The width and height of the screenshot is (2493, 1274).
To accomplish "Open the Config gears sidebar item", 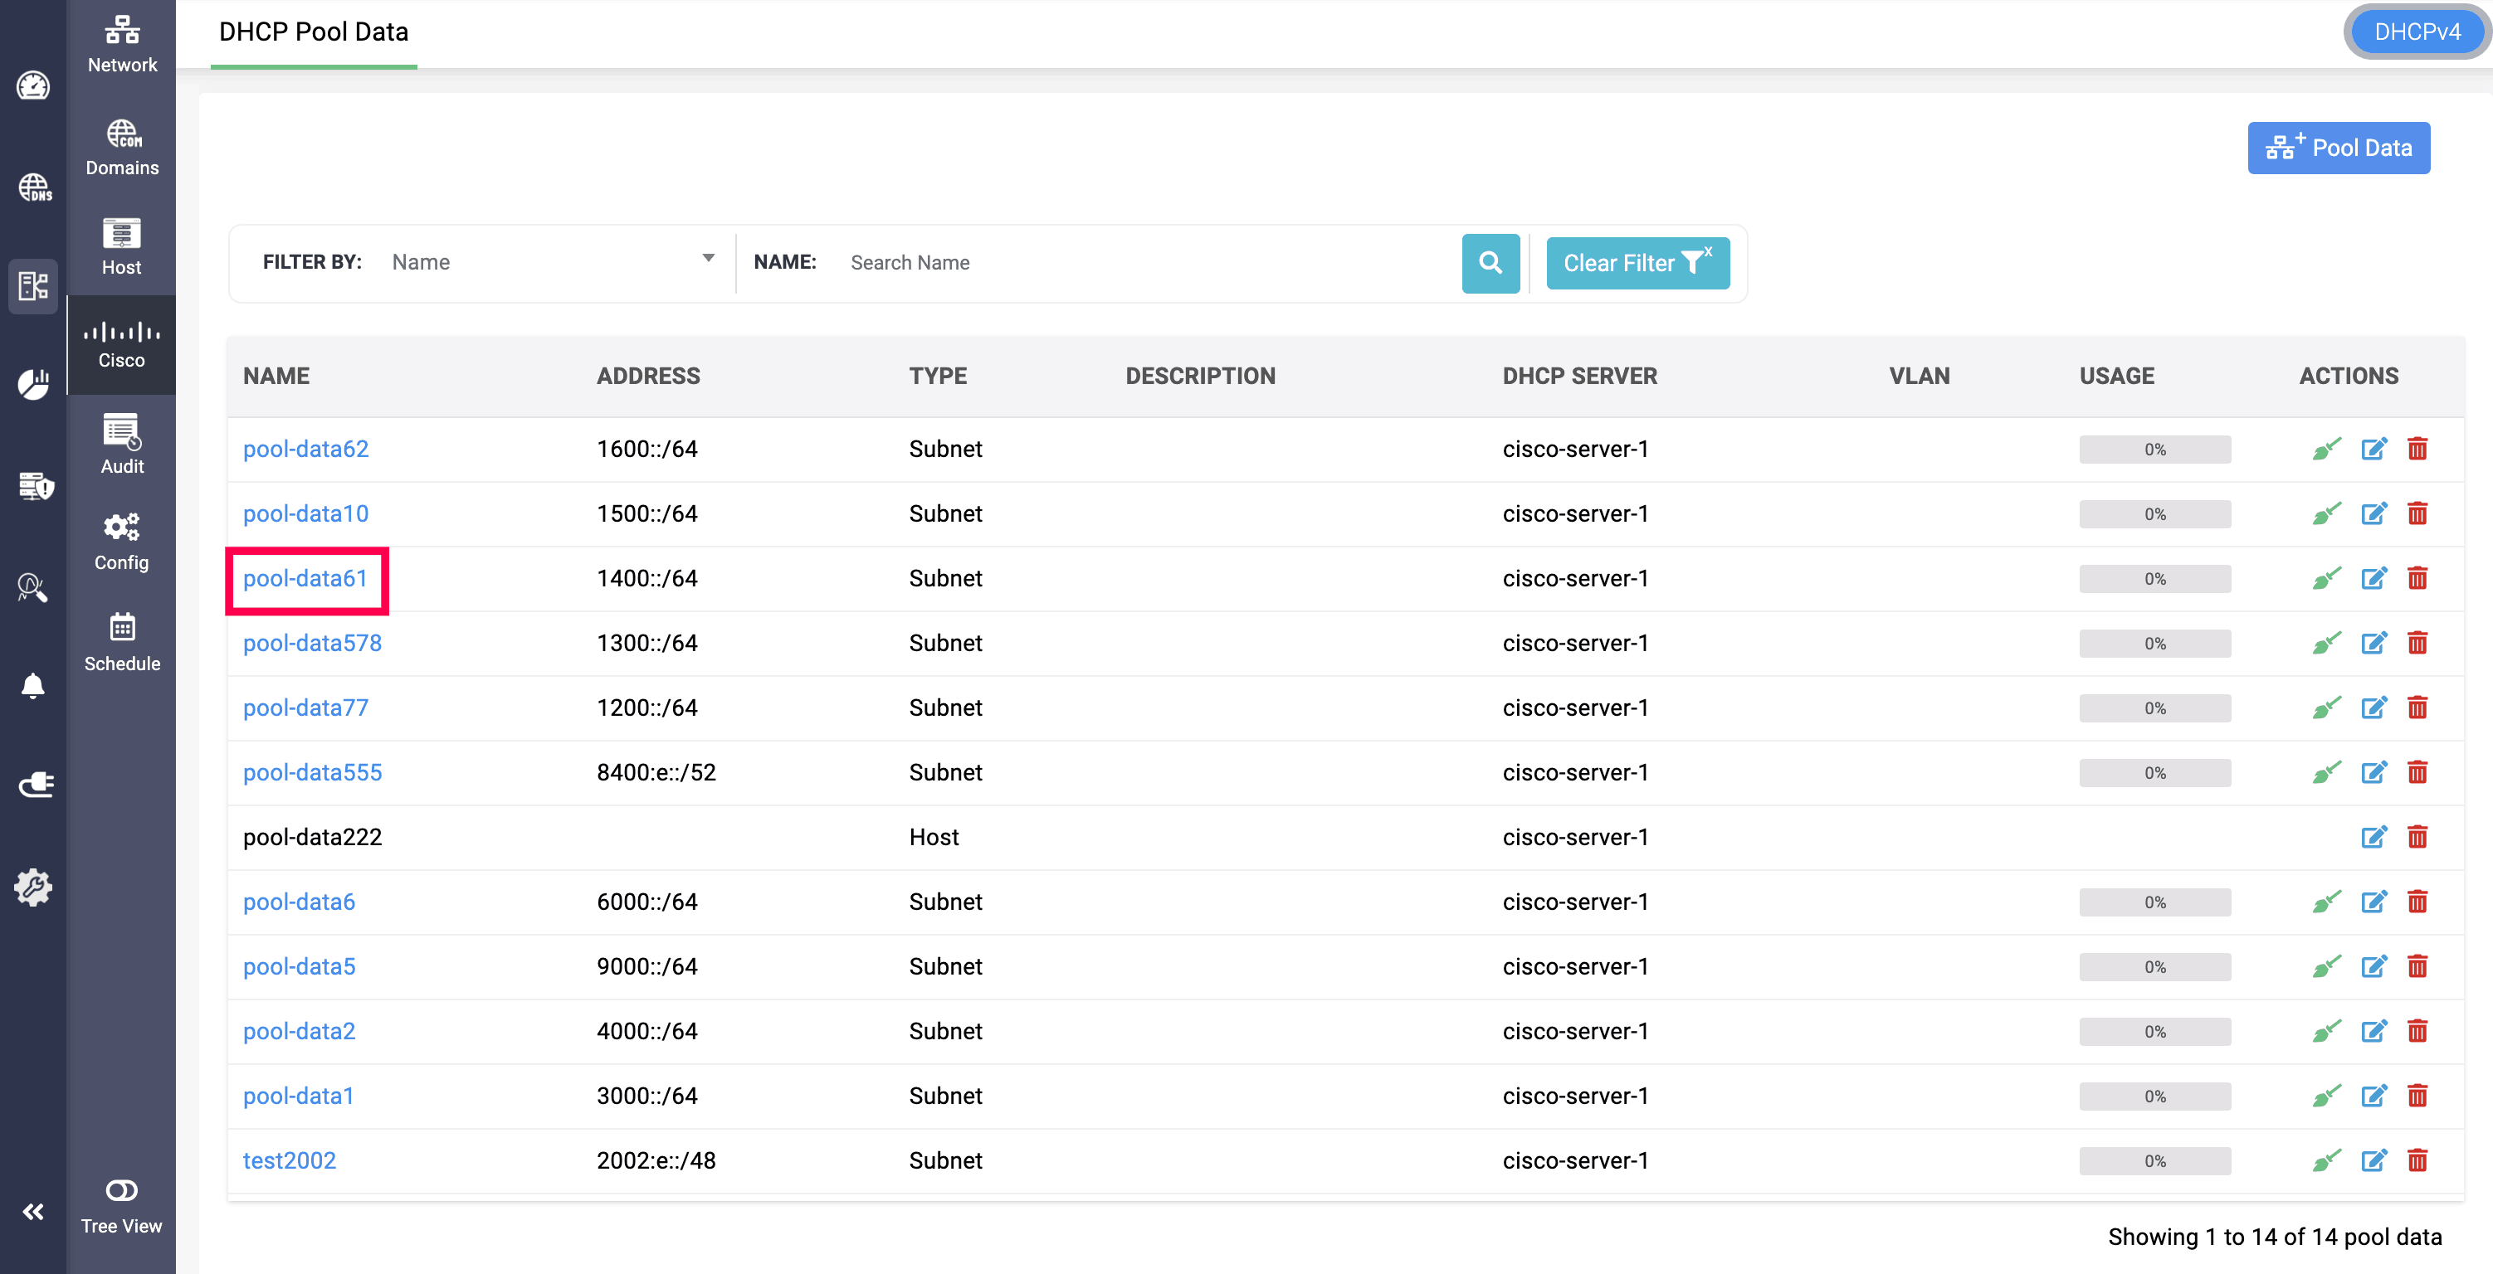I will pyautogui.click(x=122, y=542).
